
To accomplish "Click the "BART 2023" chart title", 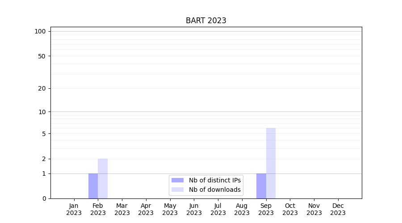I will (206, 21).
